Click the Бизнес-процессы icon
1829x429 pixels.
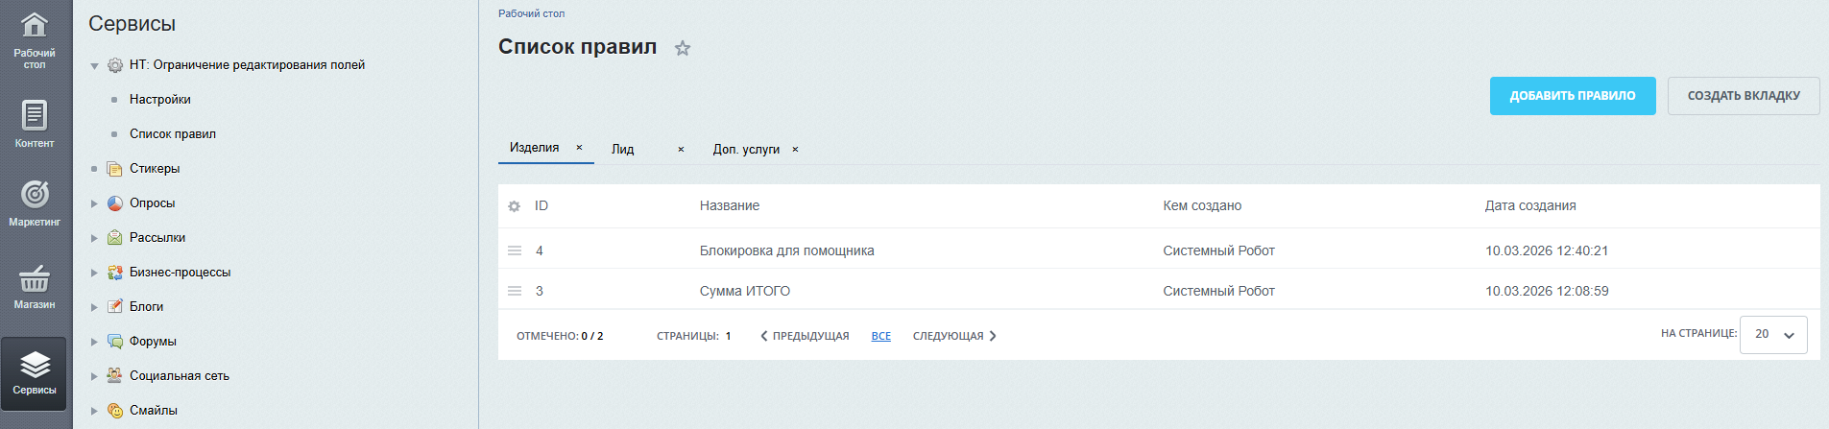pyautogui.click(x=114, y=273)
